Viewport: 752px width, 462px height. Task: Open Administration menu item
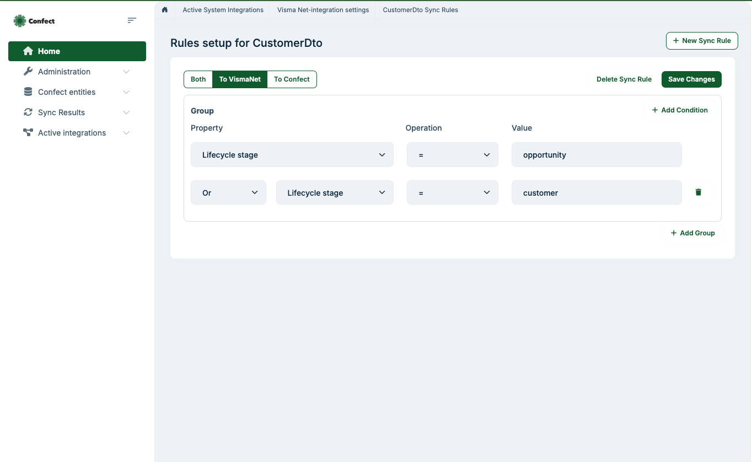(77, 72)
